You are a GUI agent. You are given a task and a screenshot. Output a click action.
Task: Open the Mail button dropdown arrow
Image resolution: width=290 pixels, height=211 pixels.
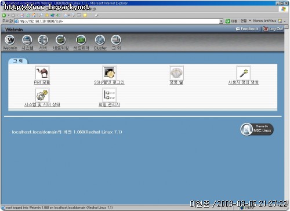[x=69, y=15]
